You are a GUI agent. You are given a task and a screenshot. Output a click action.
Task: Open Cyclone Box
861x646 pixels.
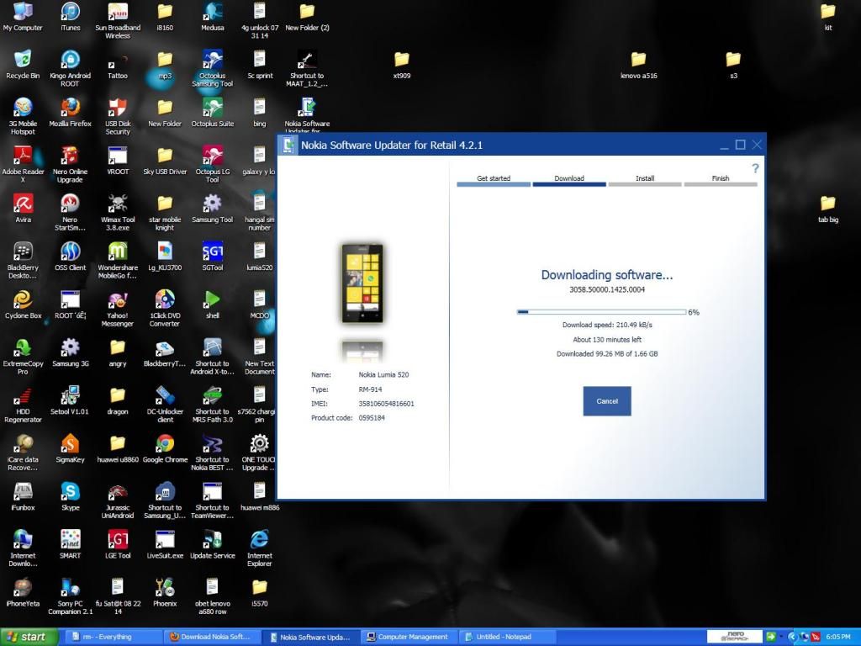[x=22, y=299]
